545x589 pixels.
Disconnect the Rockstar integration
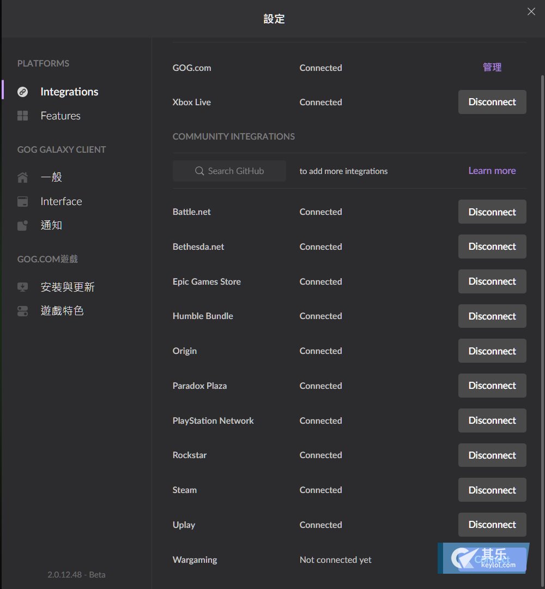coord(492,455)
